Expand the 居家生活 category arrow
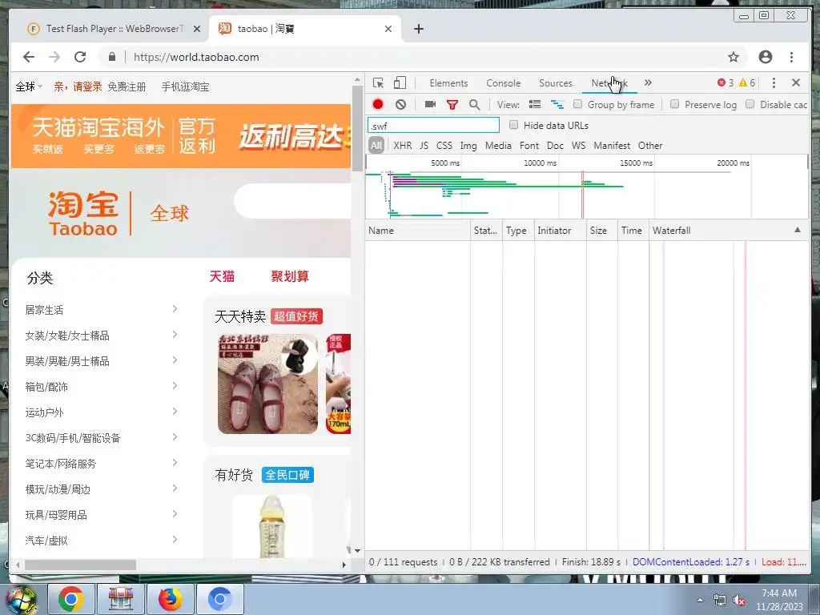 (x=175, y=309)
